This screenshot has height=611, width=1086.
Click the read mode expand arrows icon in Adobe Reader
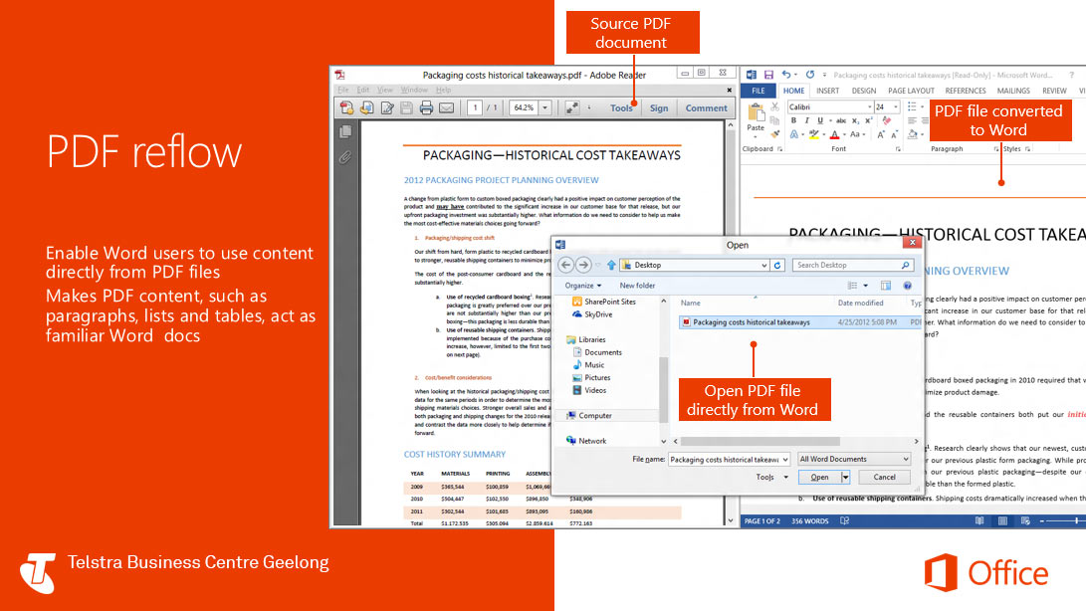[572, 108]
